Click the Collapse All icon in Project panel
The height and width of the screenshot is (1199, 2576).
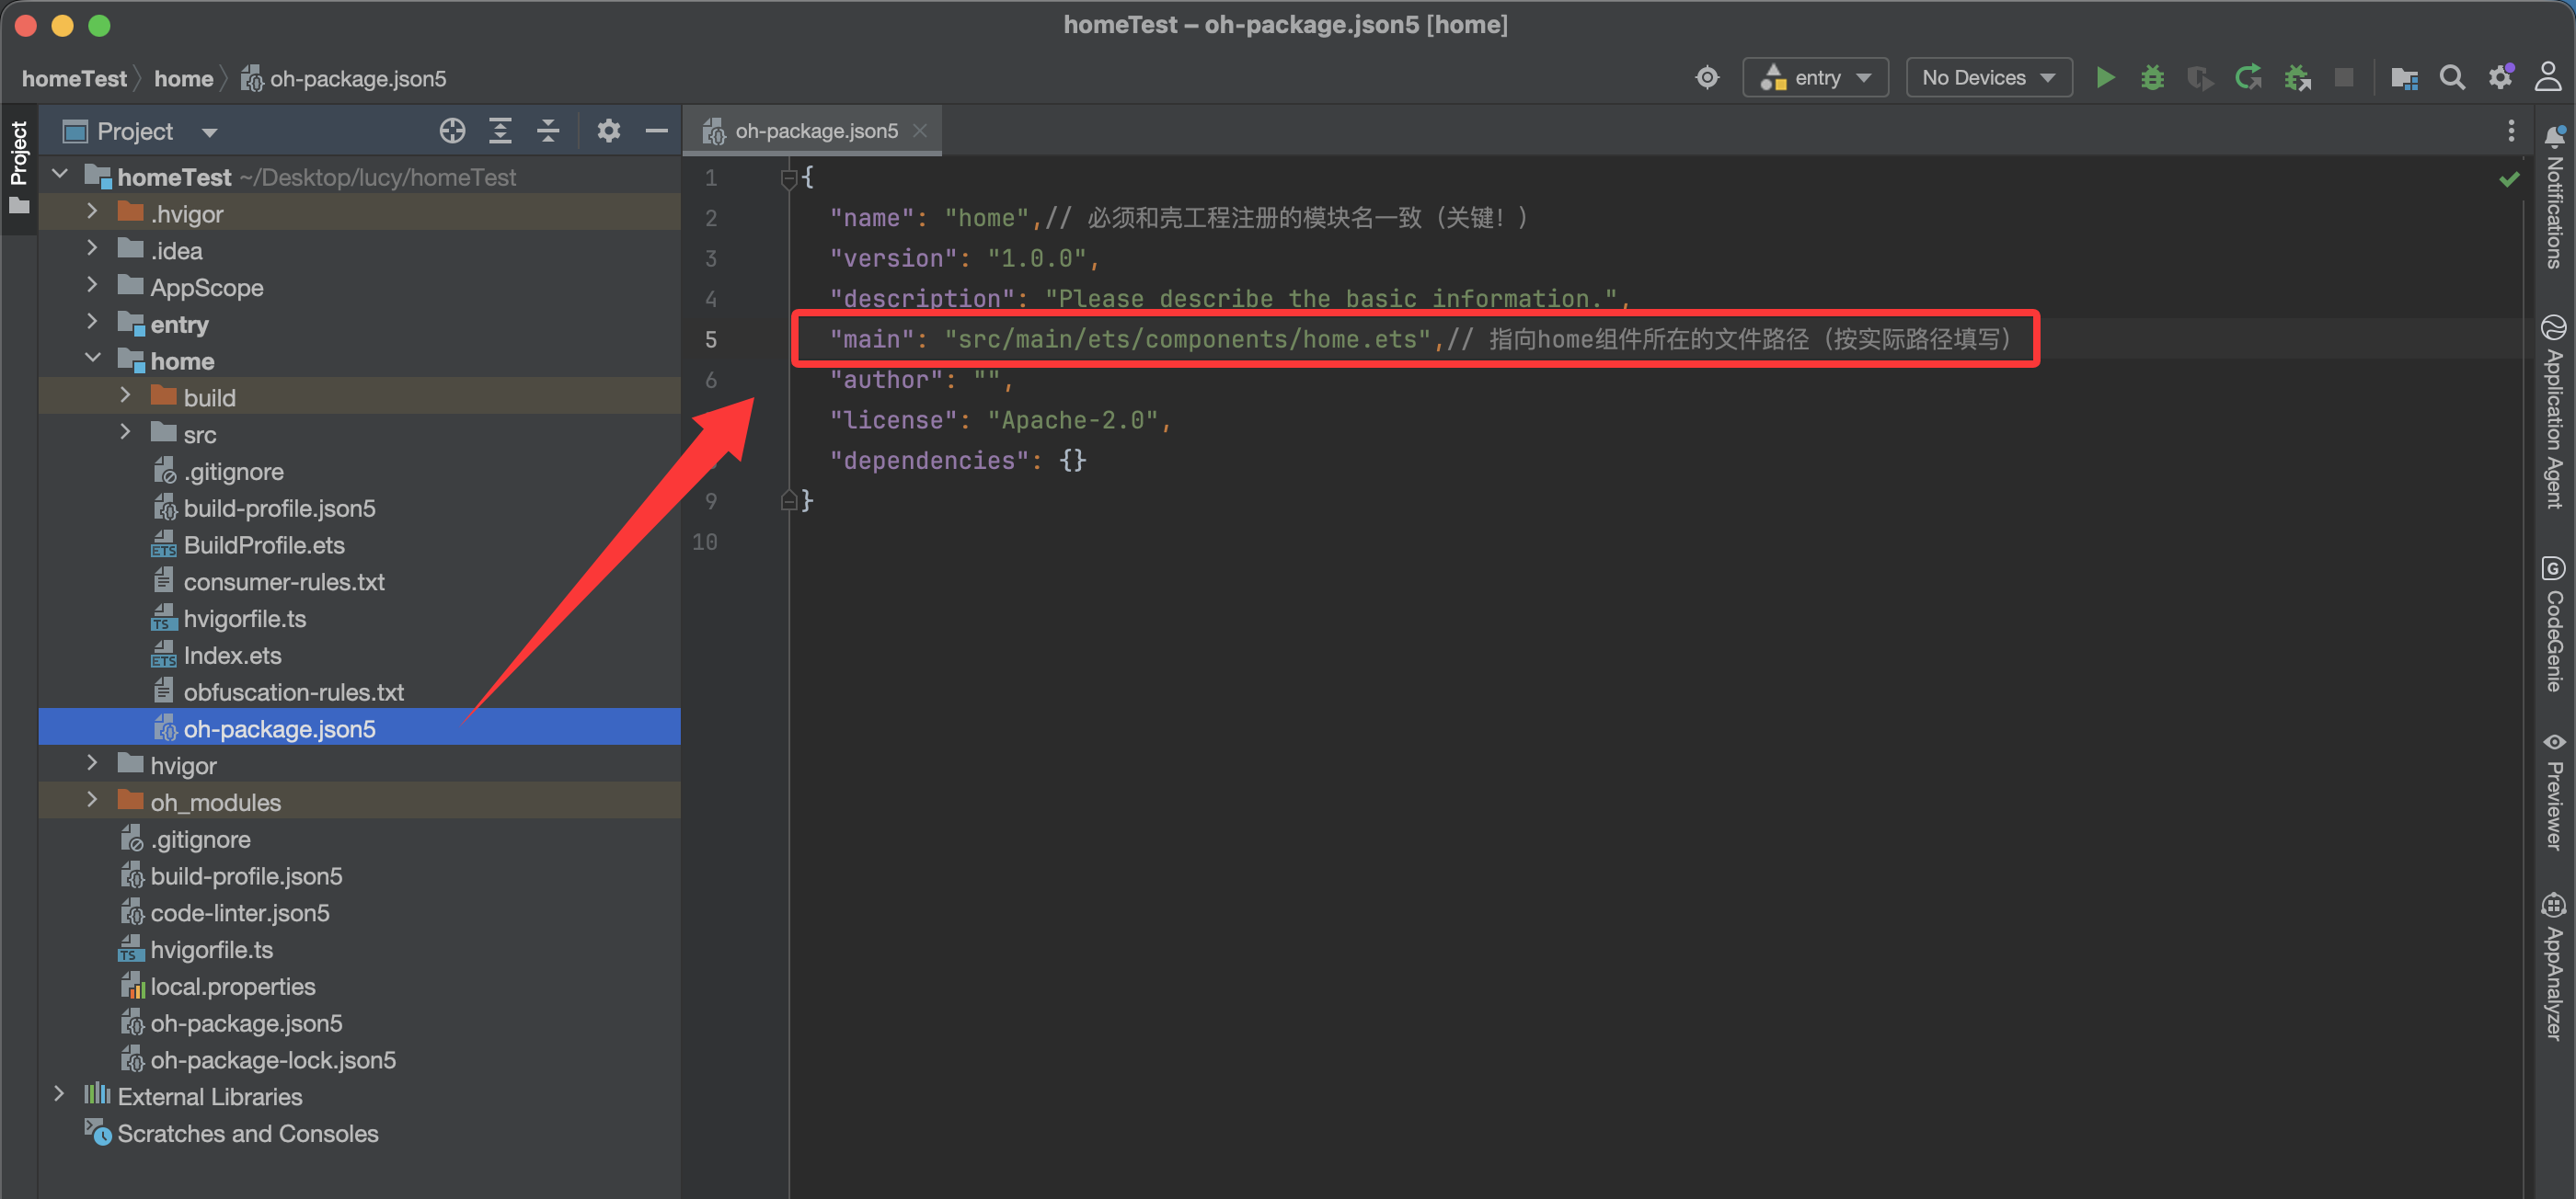point(548,131)
